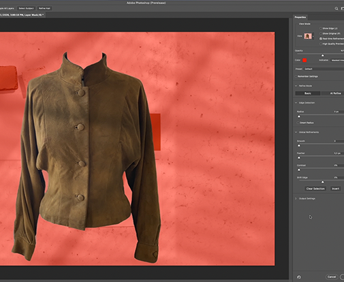
Task: Click the Contrast slider handle
Action: point(299,170)
